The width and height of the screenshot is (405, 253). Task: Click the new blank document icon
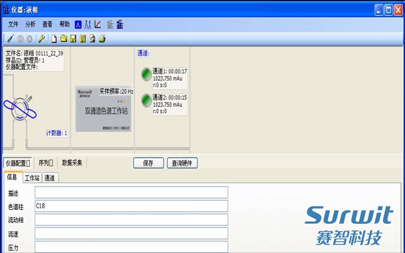[54, 39]
